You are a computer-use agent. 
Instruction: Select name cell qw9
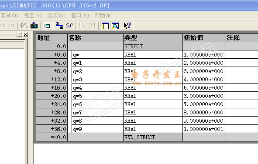pos(98,129)
